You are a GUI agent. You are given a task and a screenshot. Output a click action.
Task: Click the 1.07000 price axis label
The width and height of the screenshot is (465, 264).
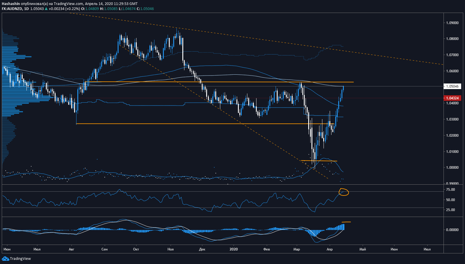[x=452, y=55]
